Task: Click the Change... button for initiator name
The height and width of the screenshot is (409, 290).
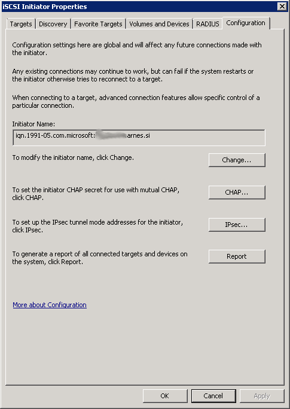Action: (x=237, y=160)
